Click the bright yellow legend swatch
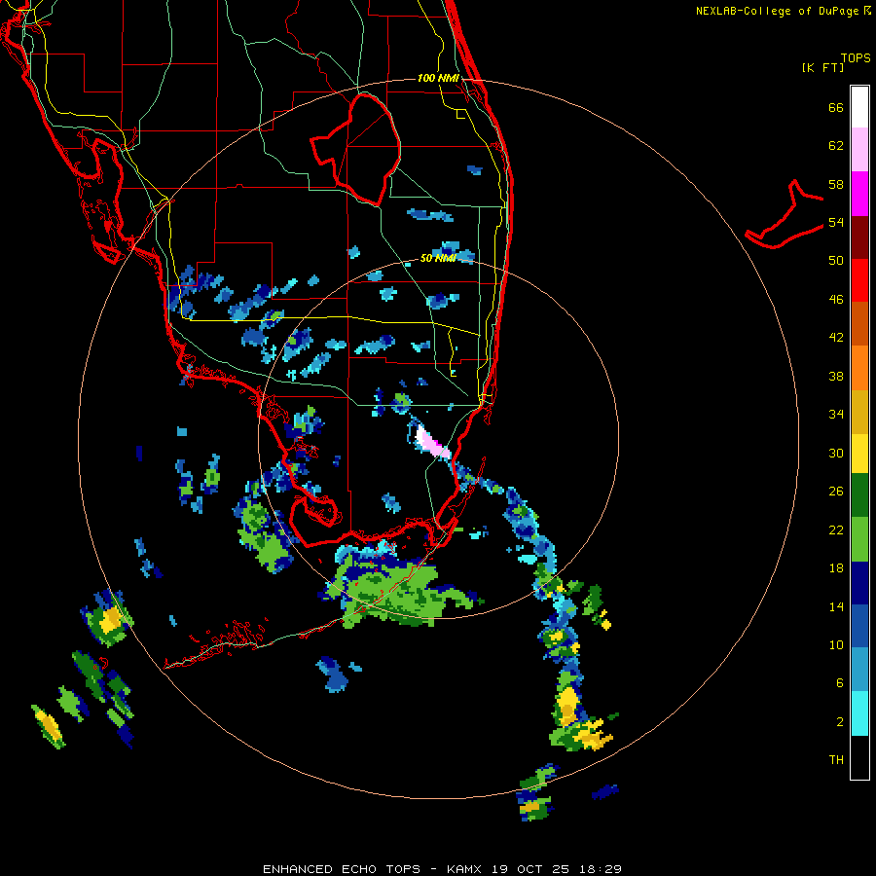This screenshot has width=876, height=876. pyautogui.click(x=859, y=453)
